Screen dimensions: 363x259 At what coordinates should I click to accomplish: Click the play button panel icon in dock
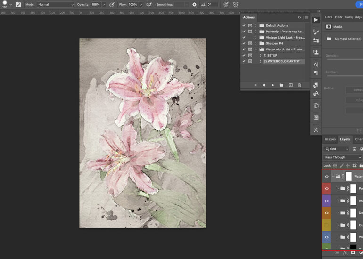[316, 20]
